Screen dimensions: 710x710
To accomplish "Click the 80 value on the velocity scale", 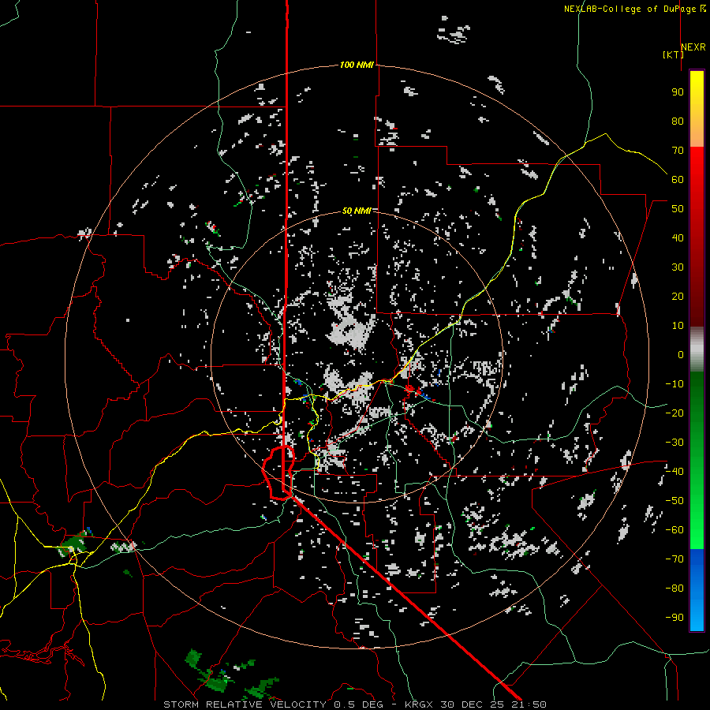I will pos(678,121).
